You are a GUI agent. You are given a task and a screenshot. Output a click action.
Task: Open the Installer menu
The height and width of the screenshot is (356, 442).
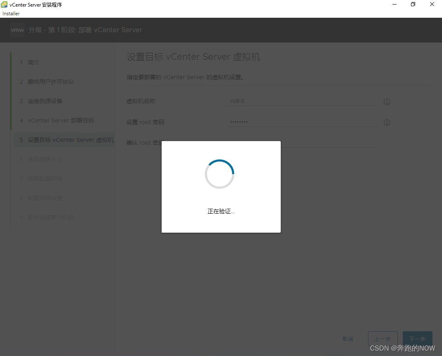11,14
